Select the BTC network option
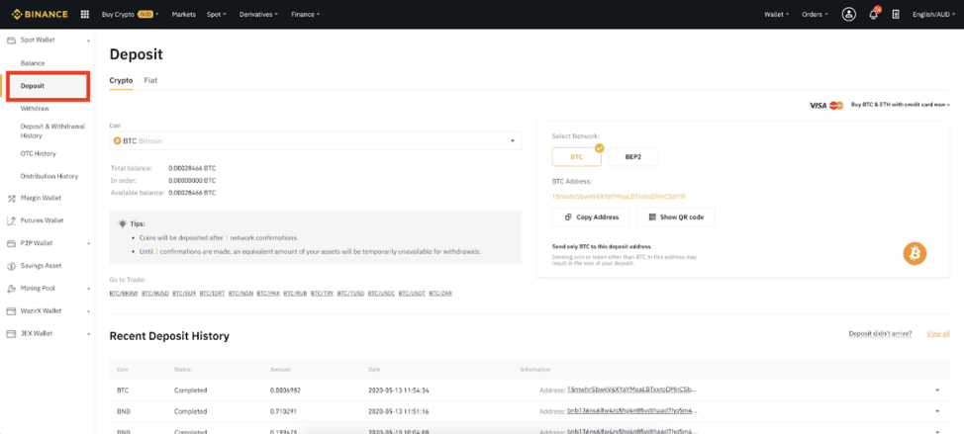 pyautogui.click(x=577, y=156)
